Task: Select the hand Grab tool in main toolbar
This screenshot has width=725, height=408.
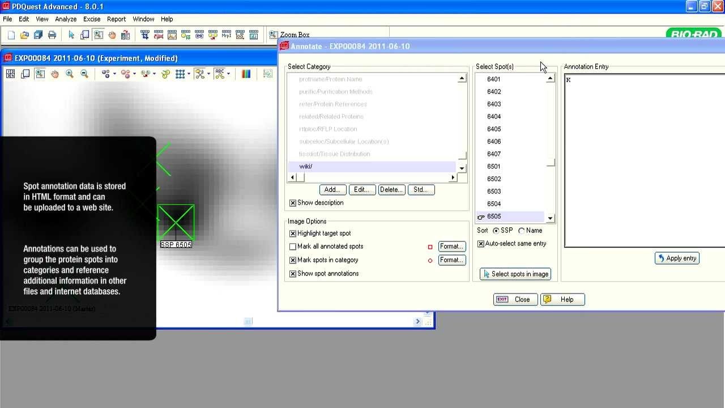Action: pyautogui.click(x=112, y=35)
